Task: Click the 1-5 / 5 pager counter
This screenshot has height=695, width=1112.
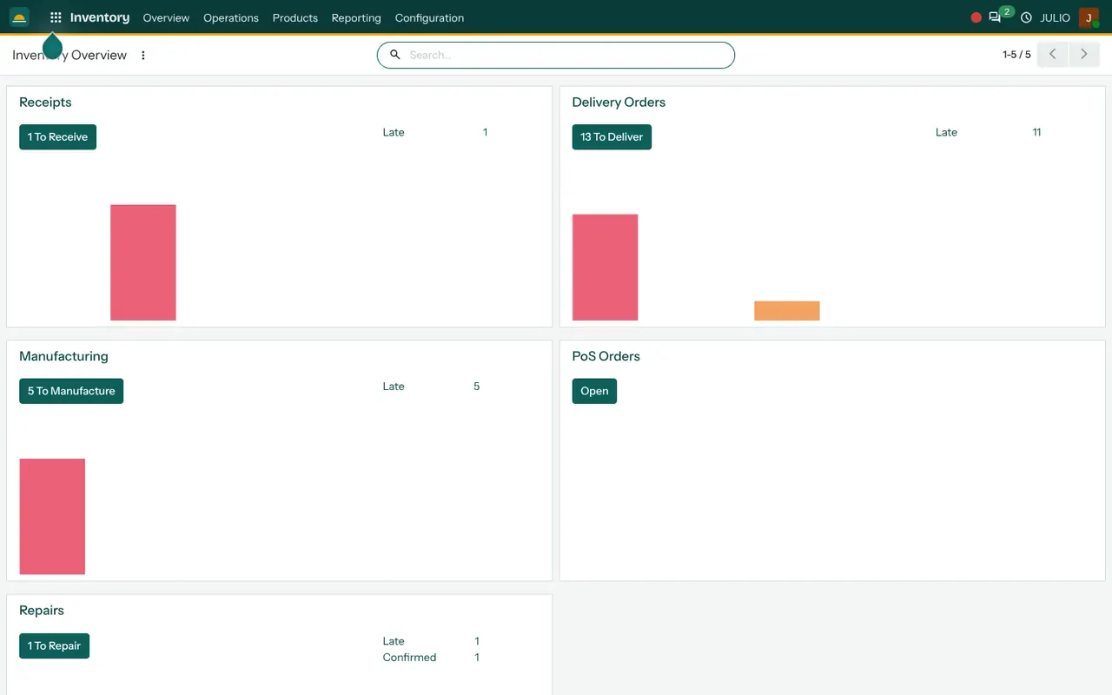Action: 1016,55
